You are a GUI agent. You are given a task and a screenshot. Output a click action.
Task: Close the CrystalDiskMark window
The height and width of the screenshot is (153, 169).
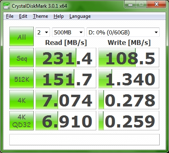click(156, 4)
